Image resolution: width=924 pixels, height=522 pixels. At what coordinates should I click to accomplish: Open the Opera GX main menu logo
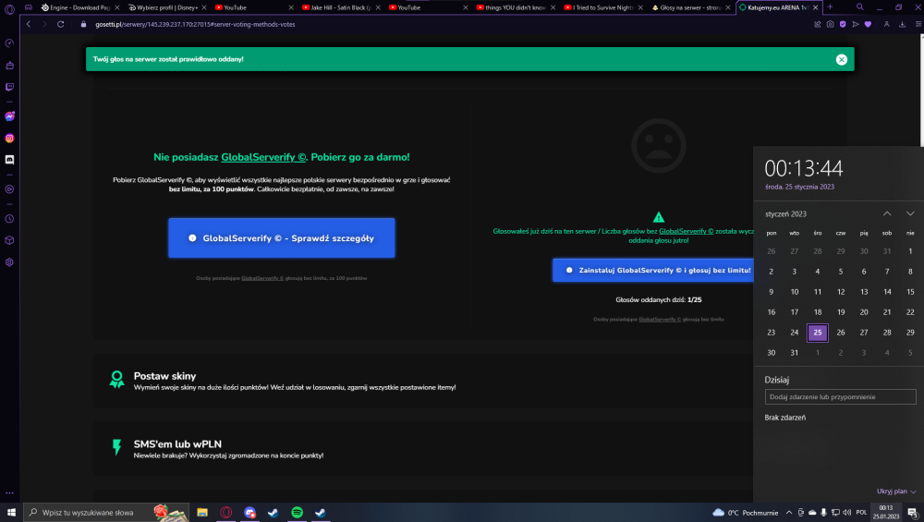pyautogui.click(x=9, y=8)
